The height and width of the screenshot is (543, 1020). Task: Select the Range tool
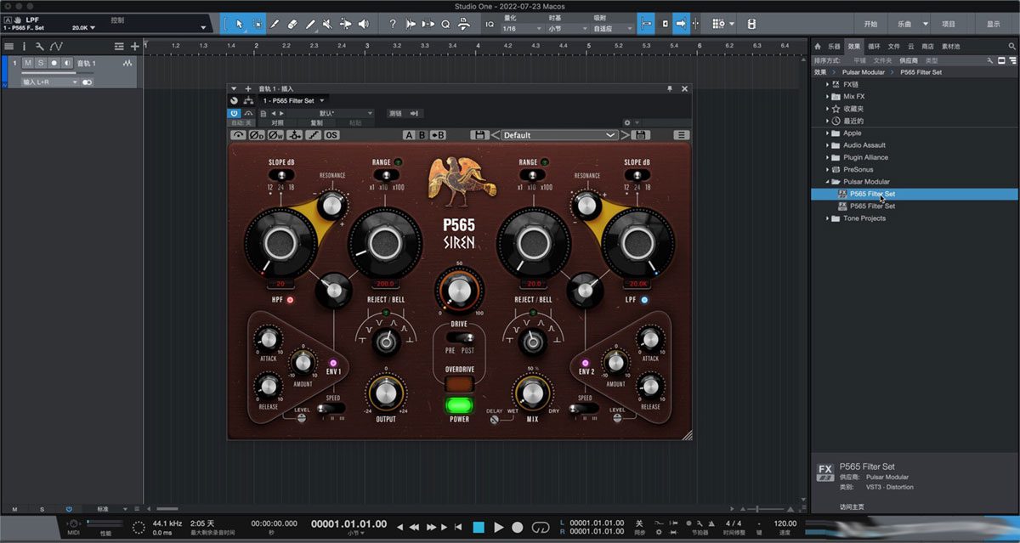[x=257, y=24]
